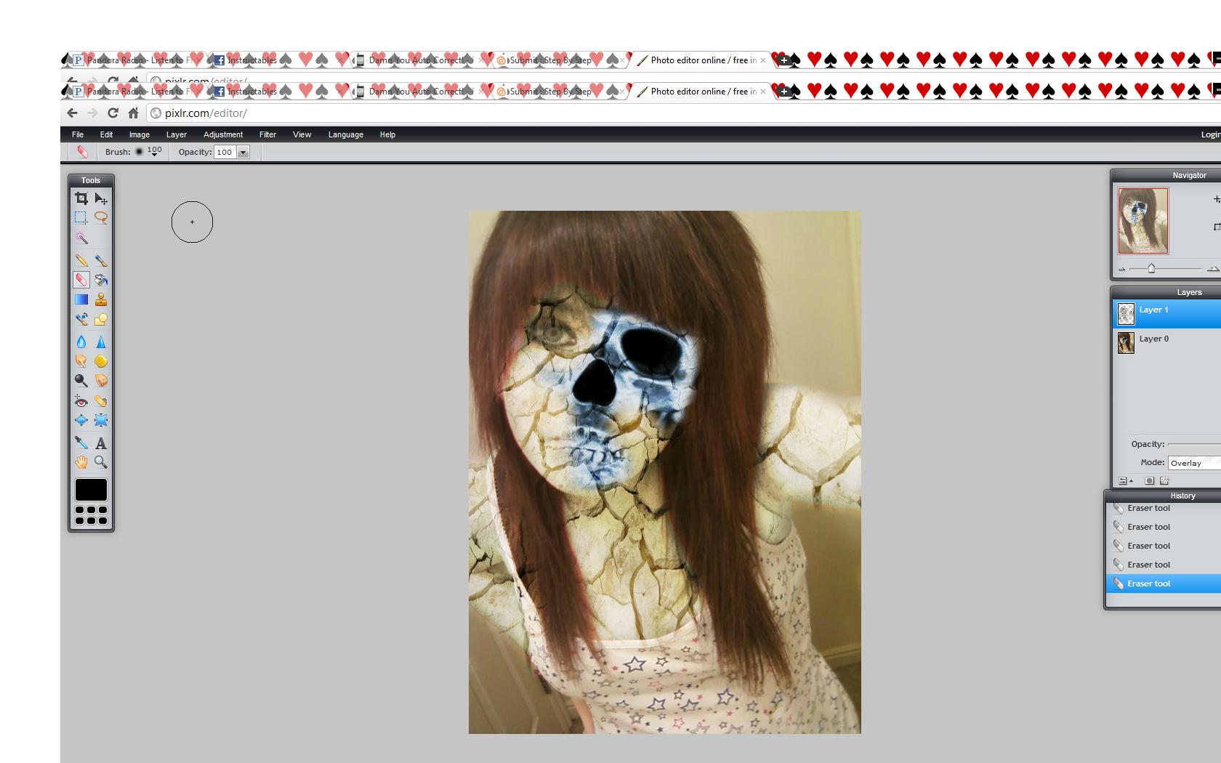The image size is (1221, 763).
Task: Select the Brush tool
Action: click(101, 260)
